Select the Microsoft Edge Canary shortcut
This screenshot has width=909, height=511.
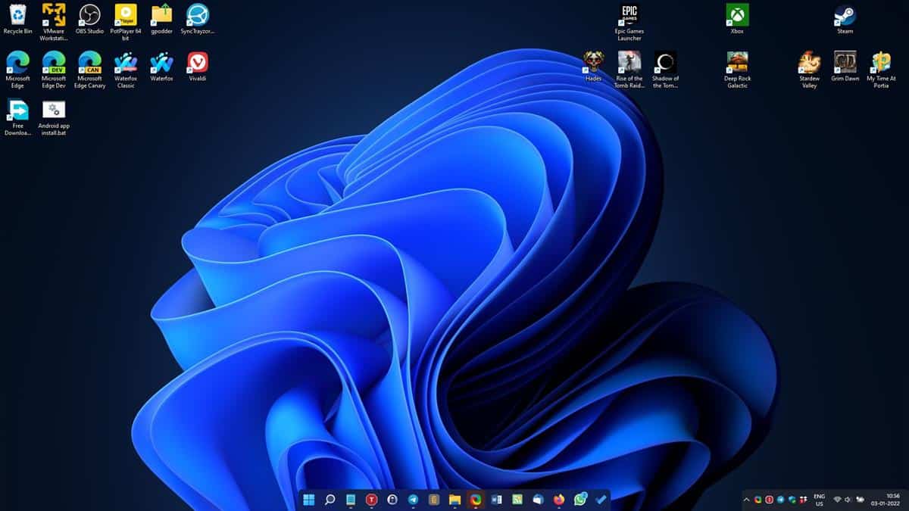pos(89,70)
